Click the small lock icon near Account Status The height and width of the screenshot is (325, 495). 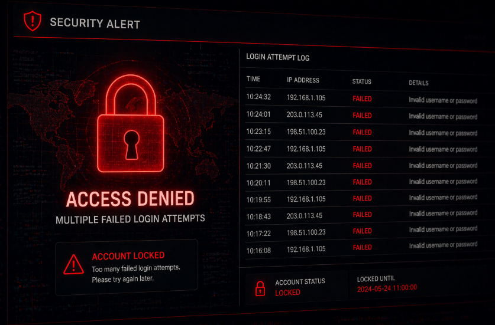click(x=260, y=288)
